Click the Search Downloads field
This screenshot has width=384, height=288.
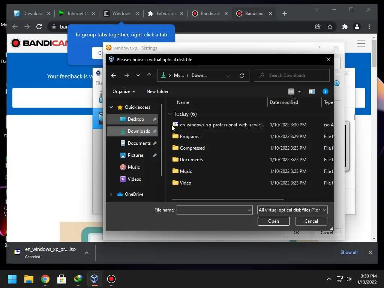click(292, 75)
